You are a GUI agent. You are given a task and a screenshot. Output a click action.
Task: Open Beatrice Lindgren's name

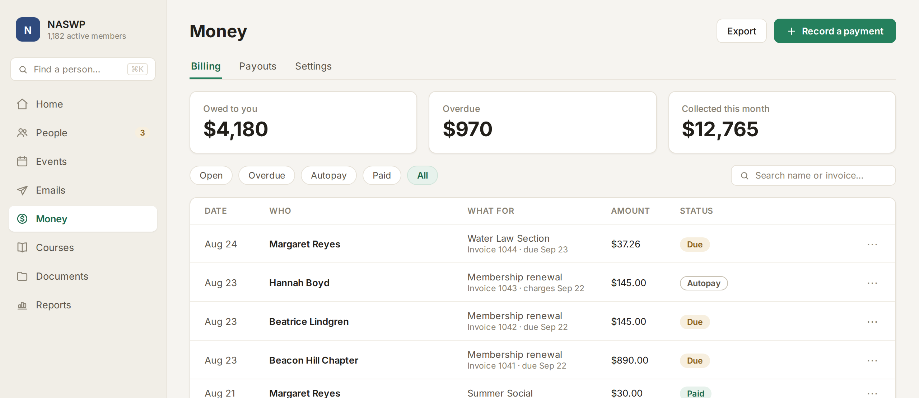tap(309, 322)
